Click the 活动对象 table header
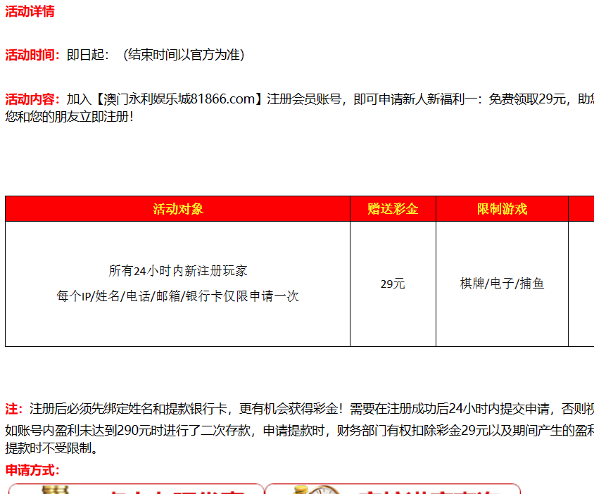This screenshot has height=494, width=594. tap(178, 209)
